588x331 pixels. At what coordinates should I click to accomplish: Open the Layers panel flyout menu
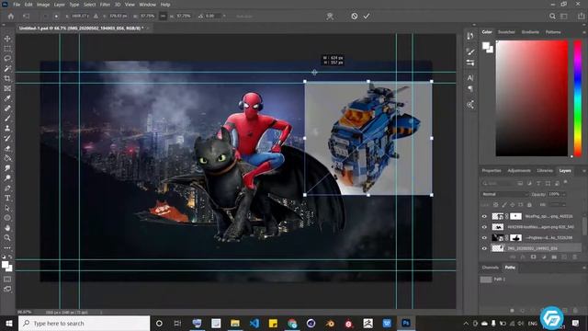(583, 171)
